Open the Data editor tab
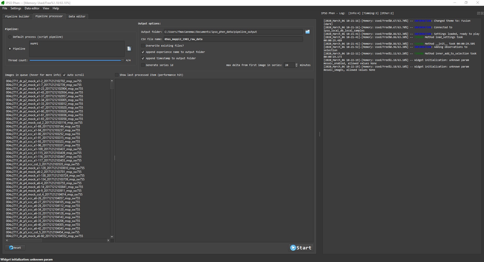Image resolution: width=484 pixels, height=262 pixels. [x=77, y=16]
